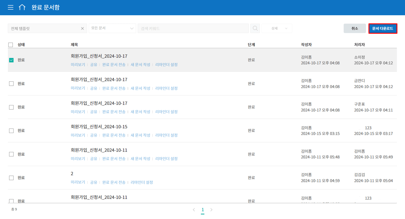This screenshot has width=405, height=219.
Task: Open 미리보기 for 금잔디's document
Action: (x=78, y=88)
